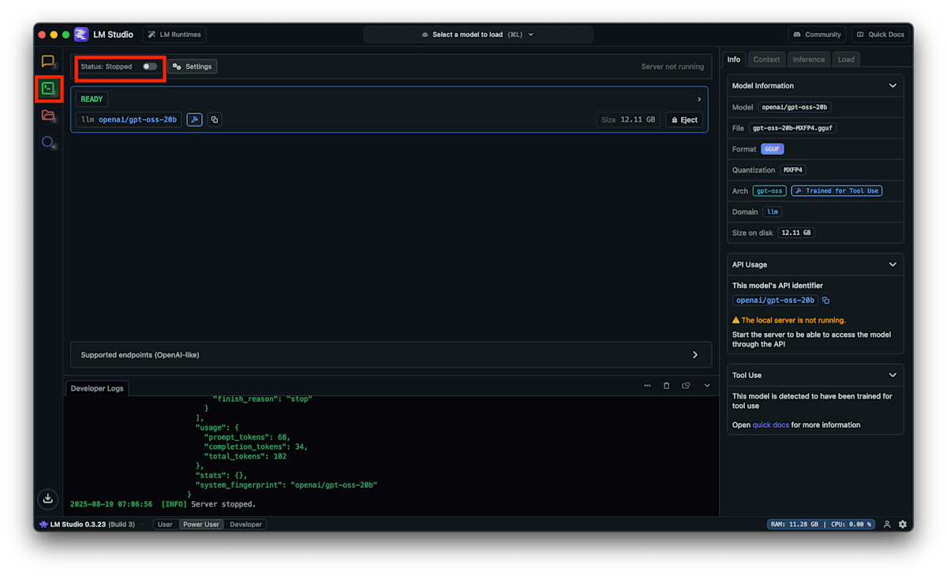The height and width of the screenshot is (576, 947).
Task: Open the Chat view in the sidebar
Action: pyautogui.click(x=48, y=62)
